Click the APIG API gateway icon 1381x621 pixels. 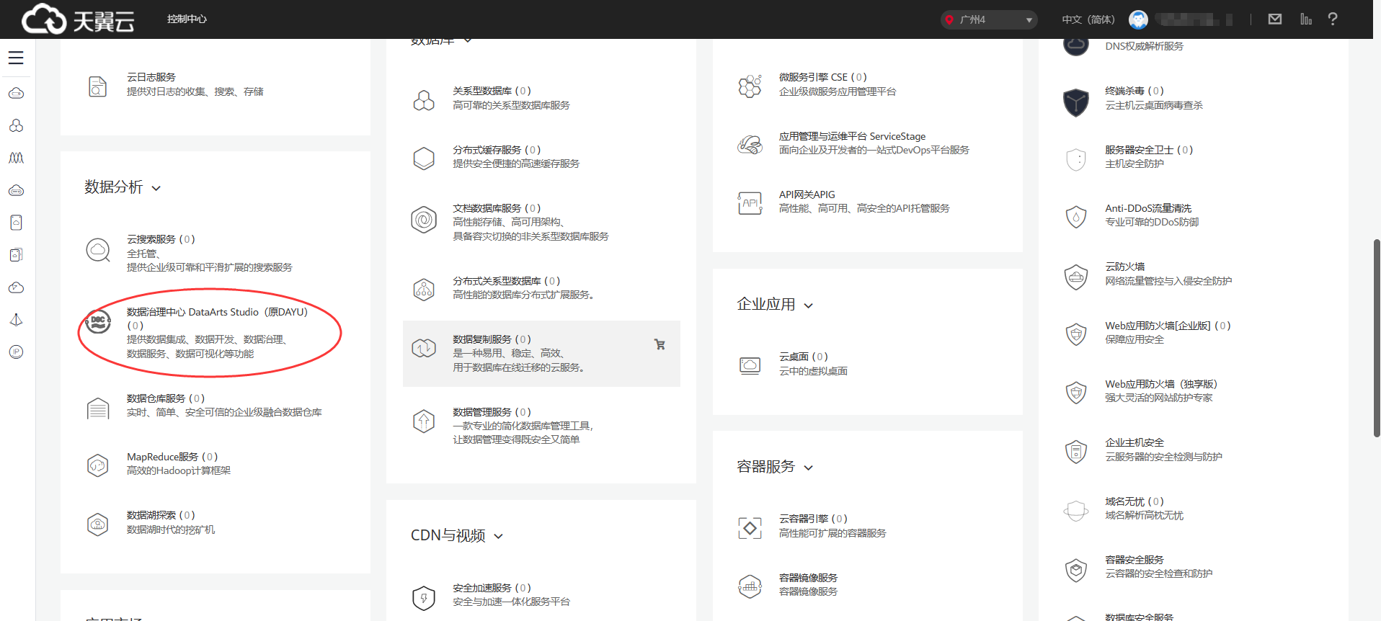click(x=750, y=202)
